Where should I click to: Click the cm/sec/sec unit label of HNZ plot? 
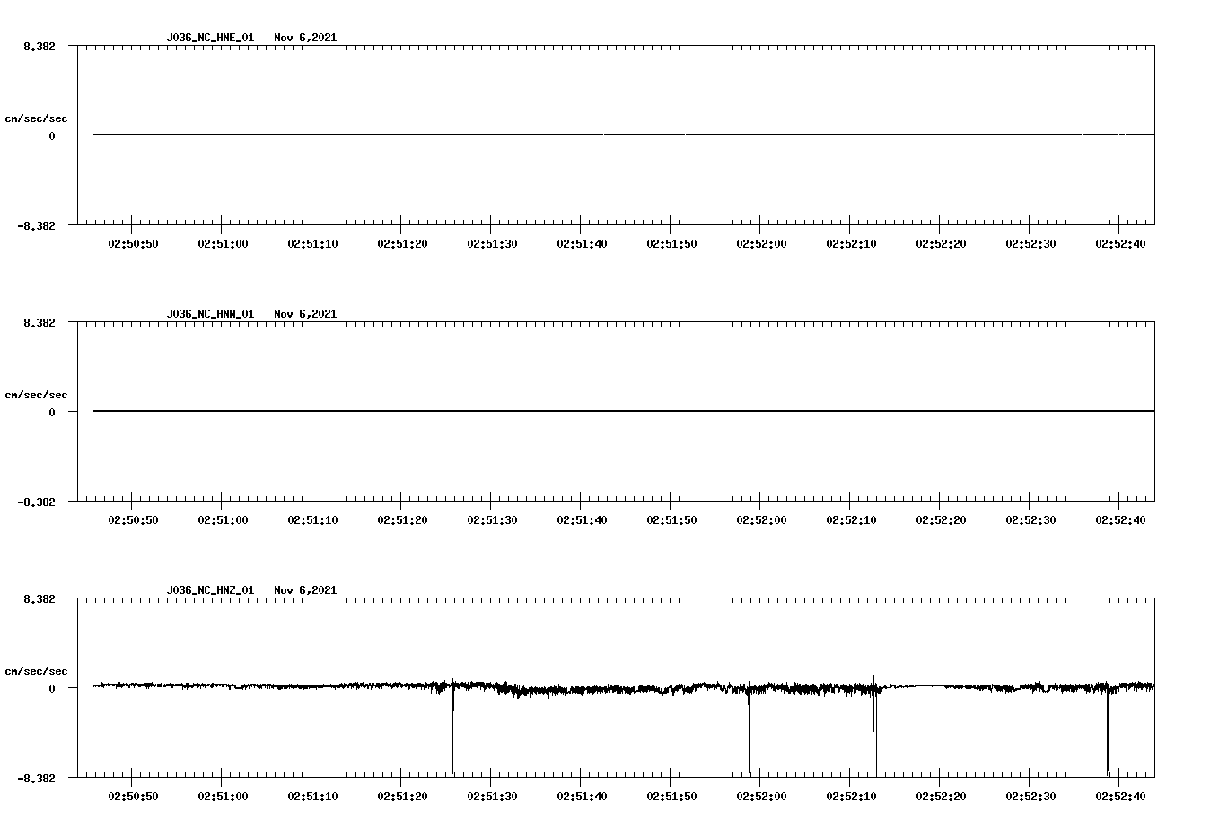tap(37, 671)
